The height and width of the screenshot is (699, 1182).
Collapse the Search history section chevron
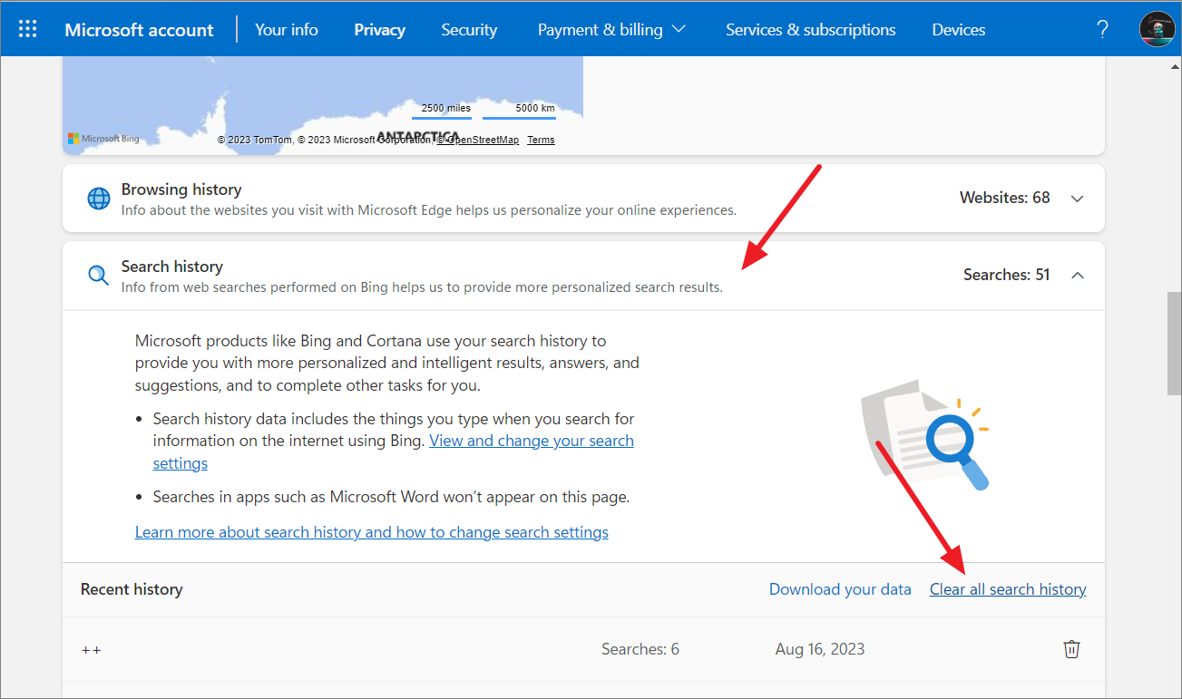pos(1078,276)
